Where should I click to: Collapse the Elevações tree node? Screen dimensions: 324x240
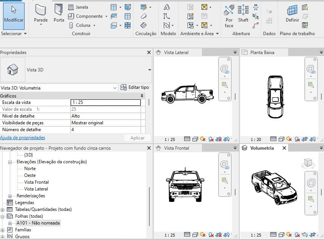click(x=10, y=162)
